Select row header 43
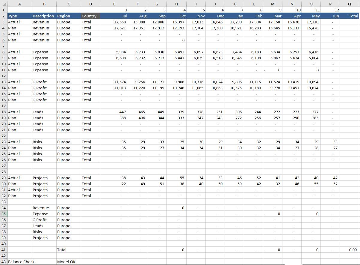 4,262
